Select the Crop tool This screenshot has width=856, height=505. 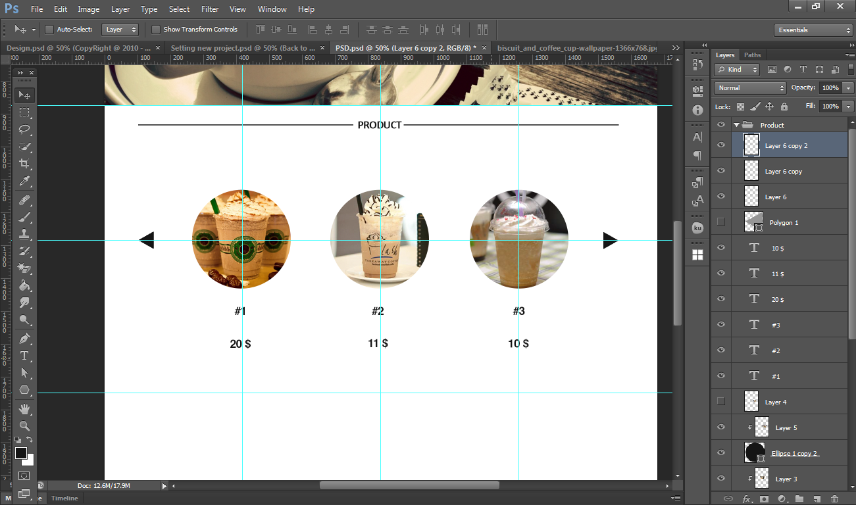(x=24, y=164)
